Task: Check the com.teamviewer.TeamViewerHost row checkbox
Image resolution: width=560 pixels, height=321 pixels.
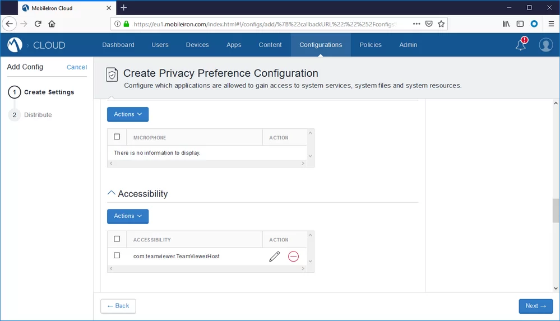Action: (x=117, y=255)
